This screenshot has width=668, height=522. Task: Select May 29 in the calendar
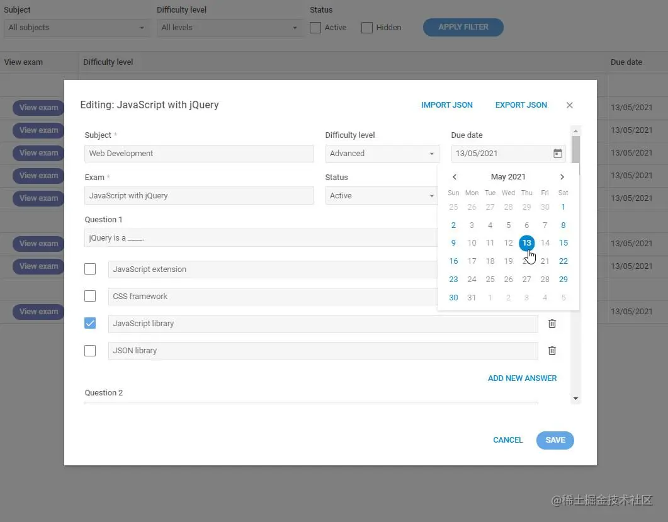tap(563, 279)
